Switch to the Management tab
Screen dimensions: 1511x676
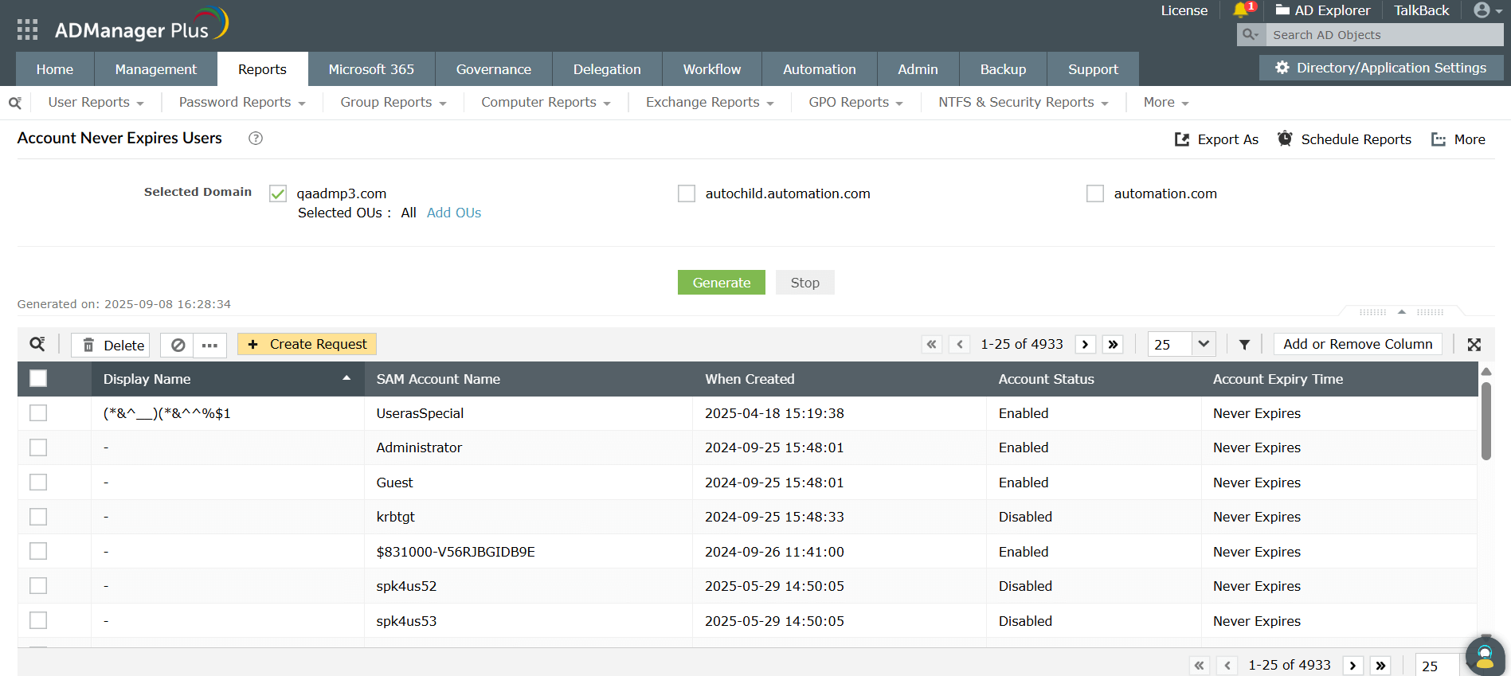(156, 69)
